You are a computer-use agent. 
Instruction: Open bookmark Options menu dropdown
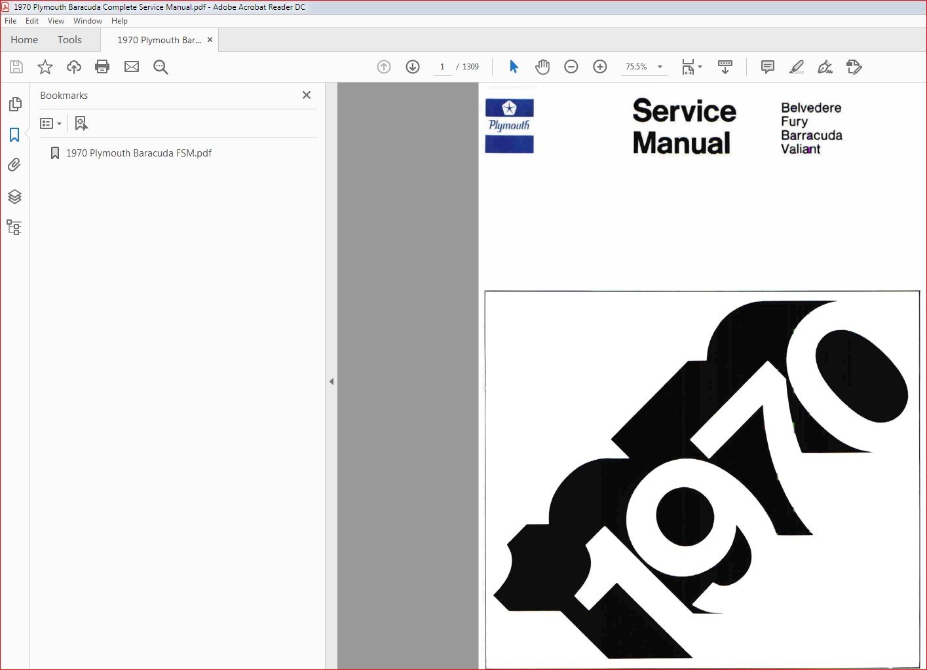[x=51, y=123]
